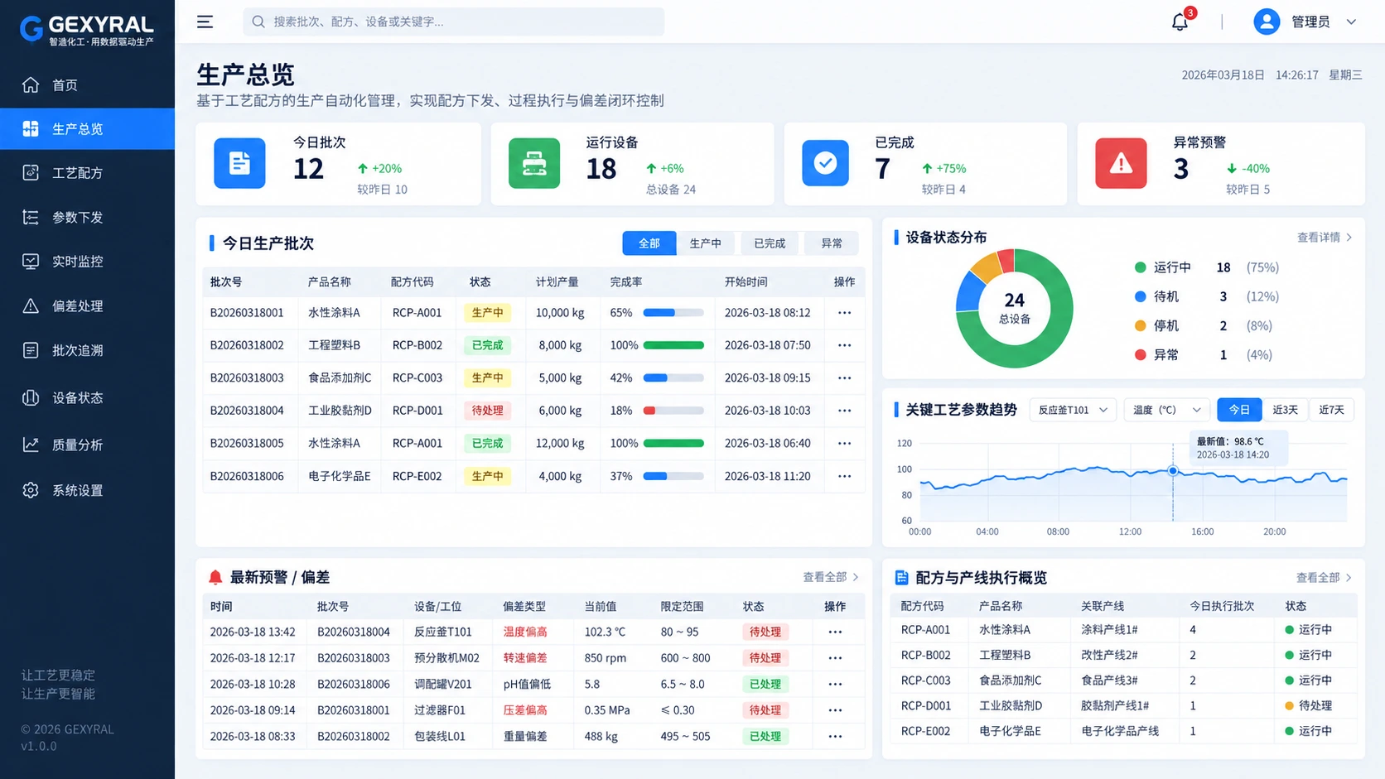Click the 实时监控 monitor icon
This screenshot has width=1385, height=779.
point(31,261)
